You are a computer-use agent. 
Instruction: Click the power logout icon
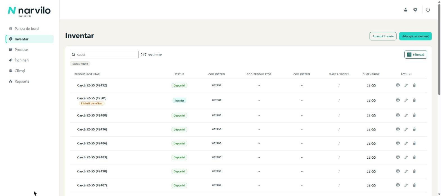(428, 10)
